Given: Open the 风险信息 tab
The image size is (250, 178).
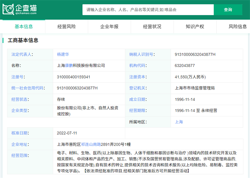Looking at the screenshot, I should pyautogui.click(x=238, y=27).
